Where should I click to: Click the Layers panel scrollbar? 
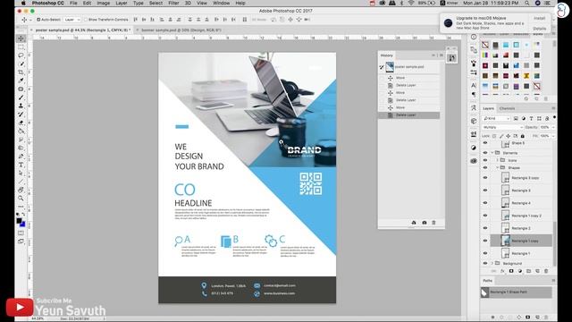(554, 243)
